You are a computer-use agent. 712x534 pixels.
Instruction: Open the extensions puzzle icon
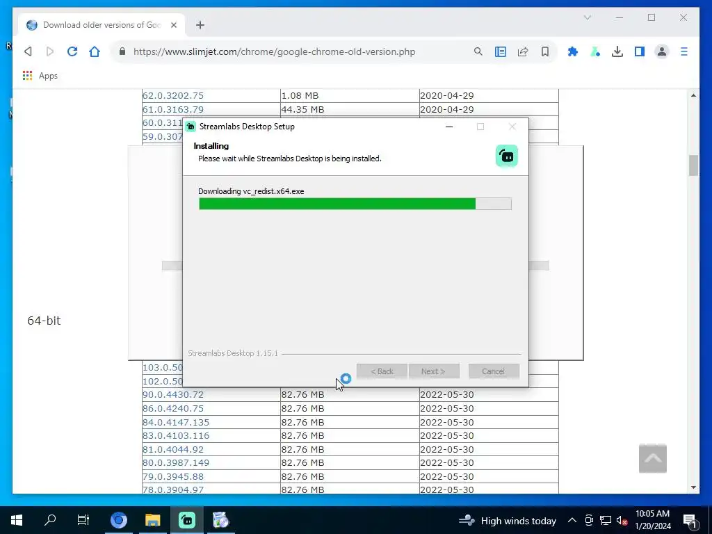pyautogui.click(x=573, y=51)
